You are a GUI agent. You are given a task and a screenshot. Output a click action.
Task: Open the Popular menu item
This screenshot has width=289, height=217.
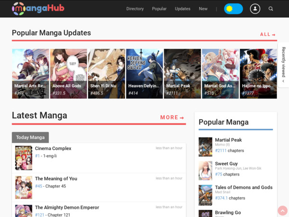[159, 9]
